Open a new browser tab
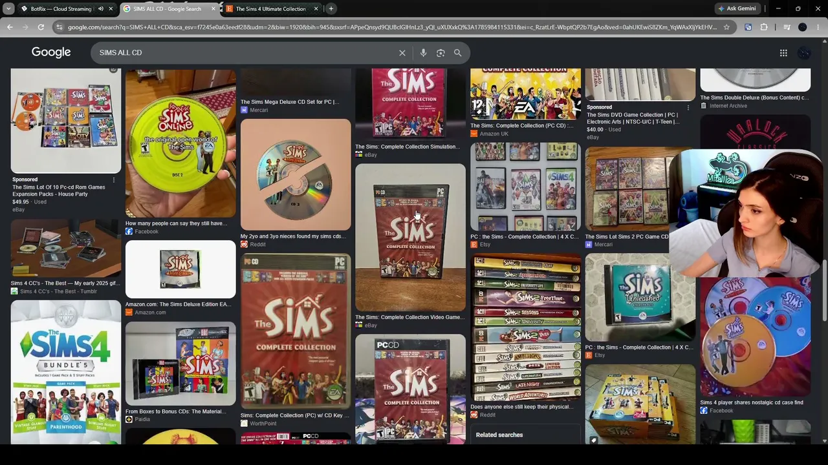This screenshot has width=828, height=465. tap(331, 9)
